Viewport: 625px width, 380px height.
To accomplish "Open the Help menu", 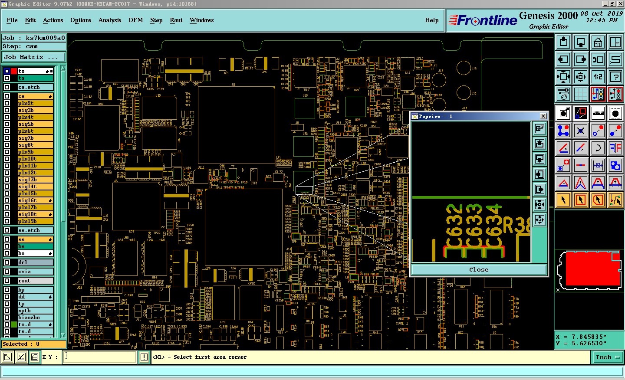I will [x=432, y=20].
